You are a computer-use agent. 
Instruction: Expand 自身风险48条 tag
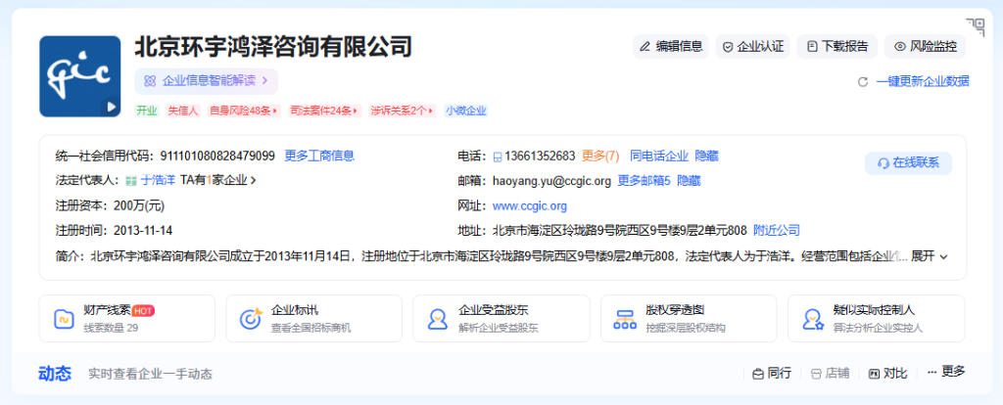(244, 111)
